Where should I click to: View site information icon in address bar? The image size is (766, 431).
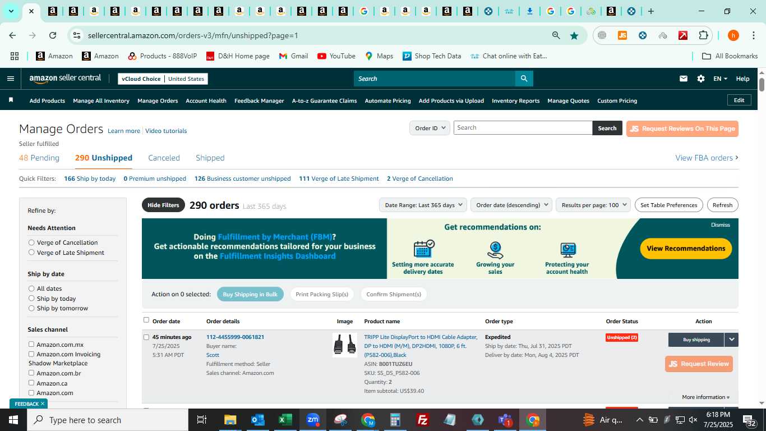coord(77,35)
